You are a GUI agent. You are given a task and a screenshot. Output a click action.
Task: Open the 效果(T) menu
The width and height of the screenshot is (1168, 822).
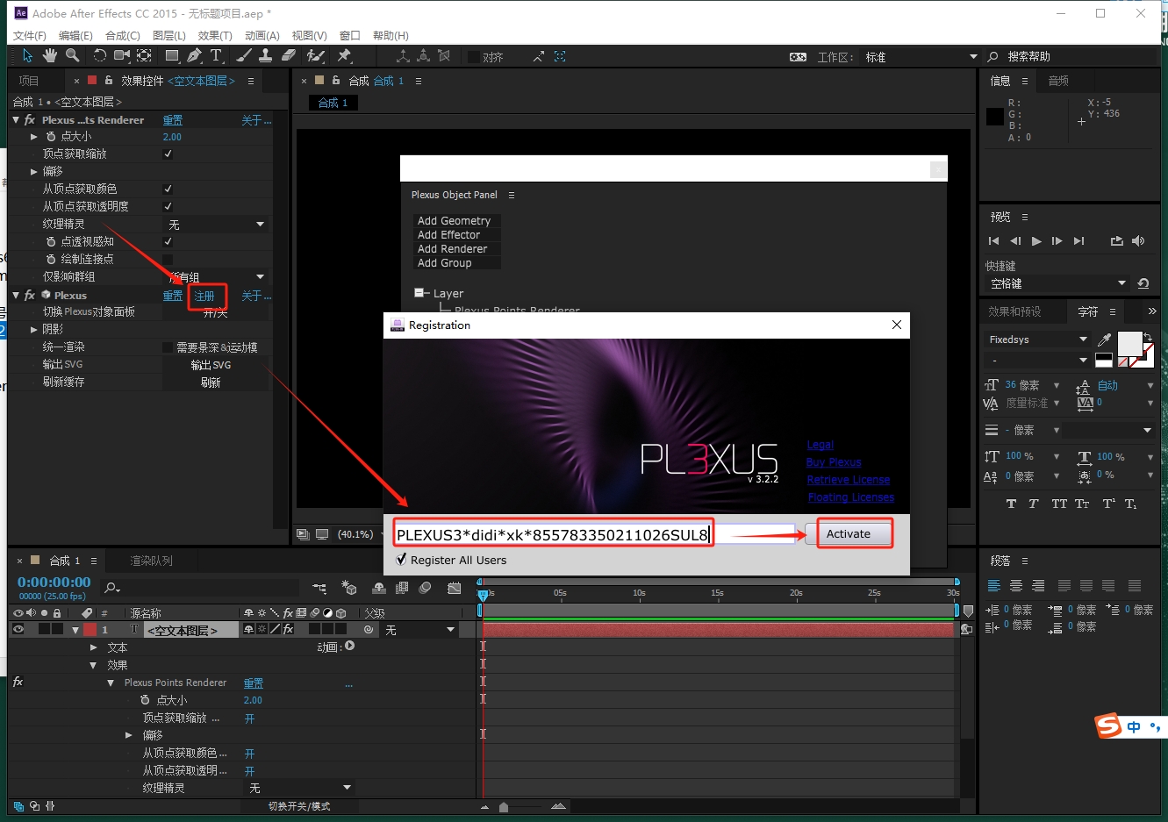point(215,35)
